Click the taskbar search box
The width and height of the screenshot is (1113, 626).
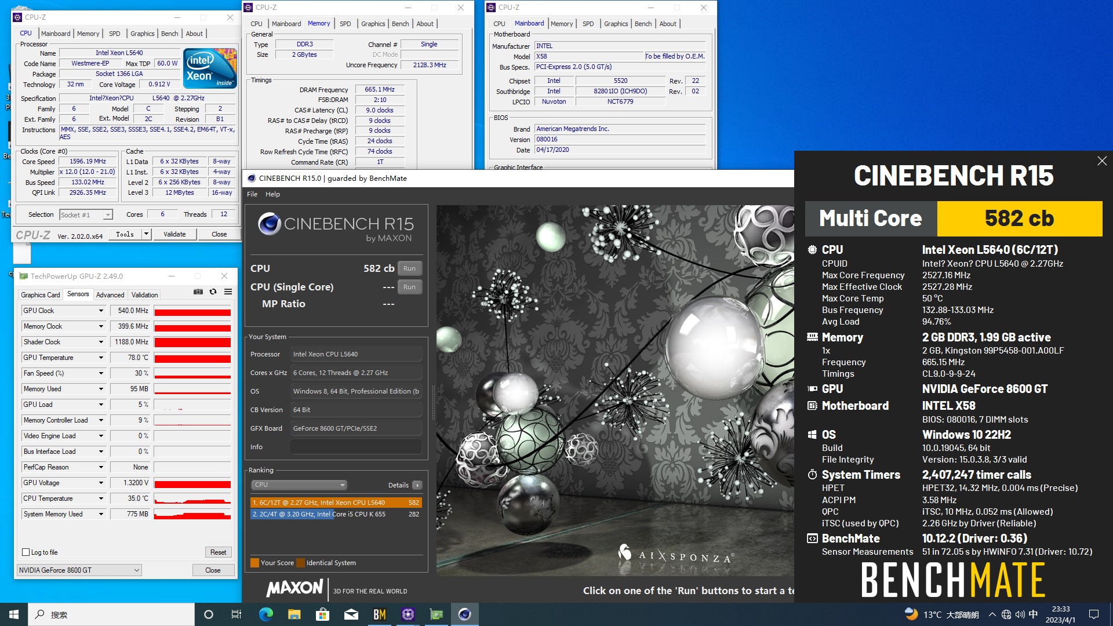click(x=111, y=614)
